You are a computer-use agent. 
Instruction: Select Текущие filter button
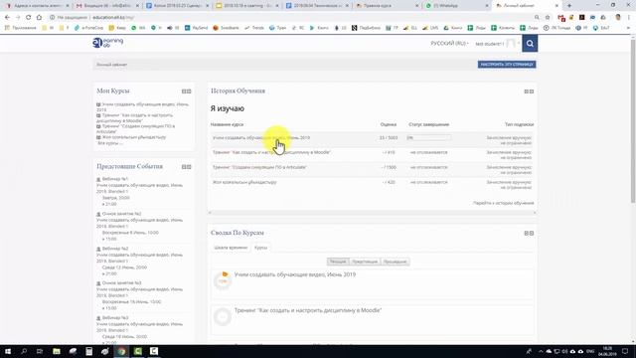coord(338,262)
